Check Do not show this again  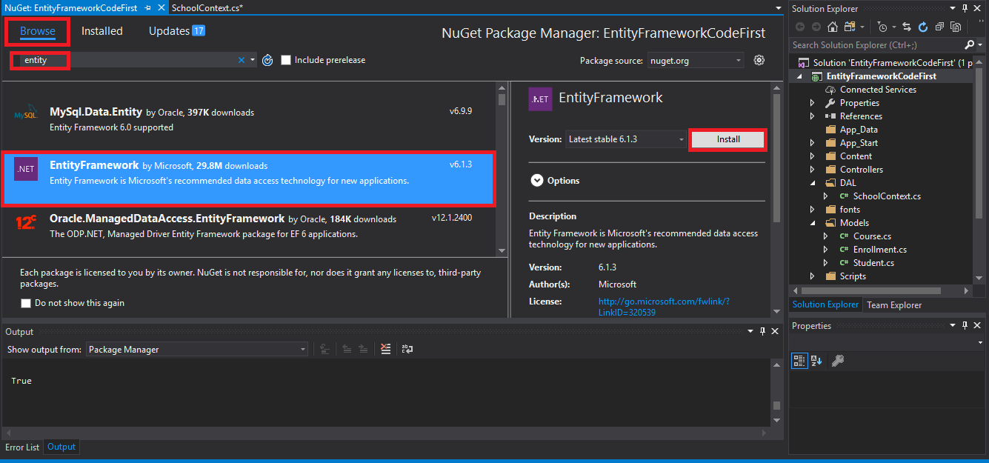pyautogui.click(x=26, y=303)
